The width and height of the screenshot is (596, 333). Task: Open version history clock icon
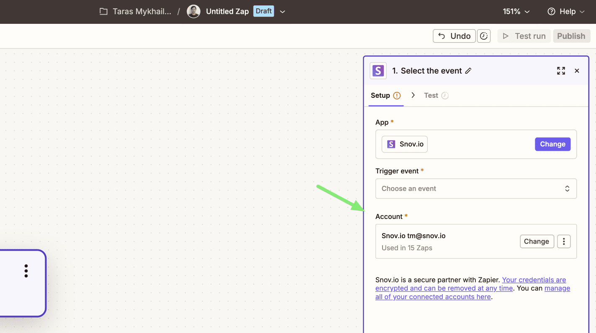click(484, 36)
